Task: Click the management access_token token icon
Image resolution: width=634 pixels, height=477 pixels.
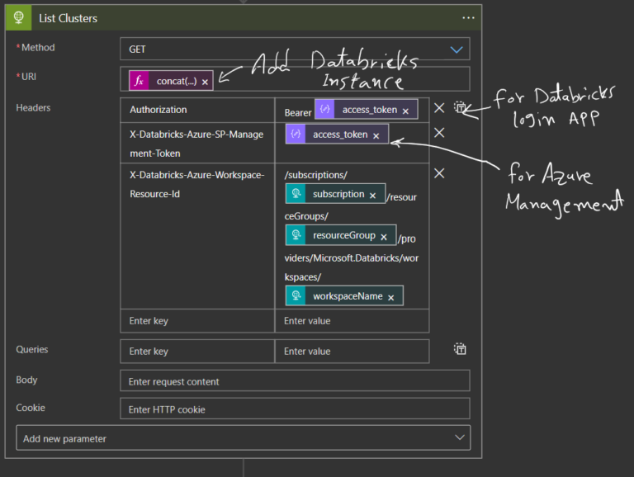Action: [296, 134]
